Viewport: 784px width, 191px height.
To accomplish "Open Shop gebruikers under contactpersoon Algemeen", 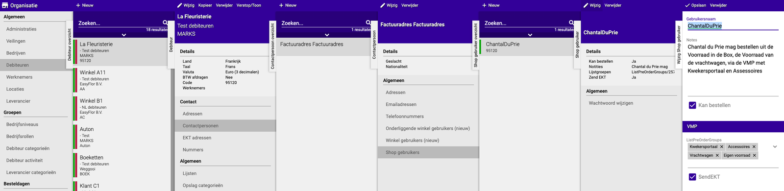I will point(428,152).
